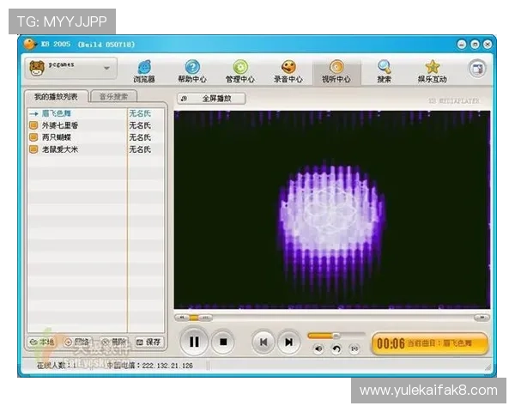
Task: Adjust the orange volume slider
Action: click(335, 335)
